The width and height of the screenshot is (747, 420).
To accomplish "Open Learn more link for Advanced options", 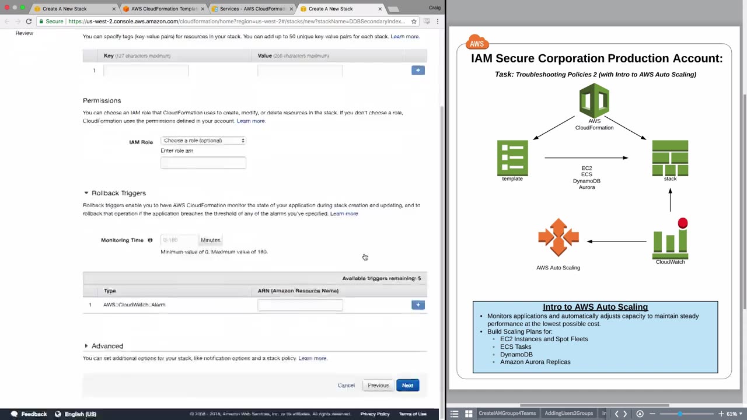I will pyautogui.click(x=312, y=359).
